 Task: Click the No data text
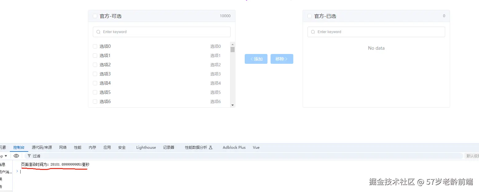(376, 48)
